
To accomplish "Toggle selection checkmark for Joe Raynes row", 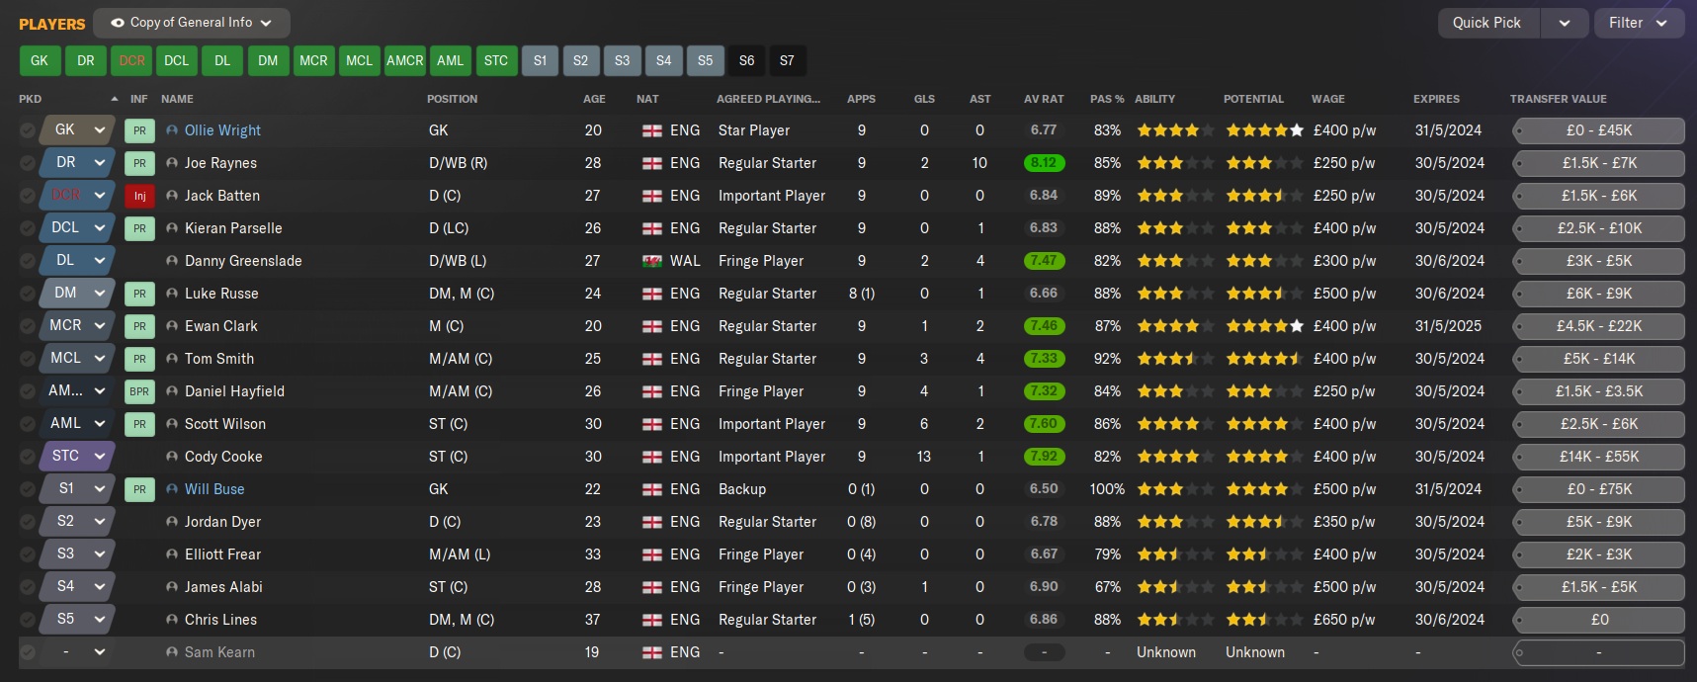I will tap(28, 163).
